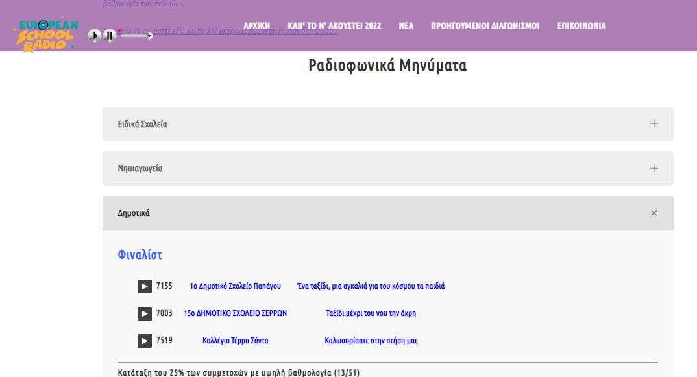Open the ΑΡΧΙΚΗ menu item
Image resolution: width=697 pixels, height=377 pixels.
click(256, 26)
